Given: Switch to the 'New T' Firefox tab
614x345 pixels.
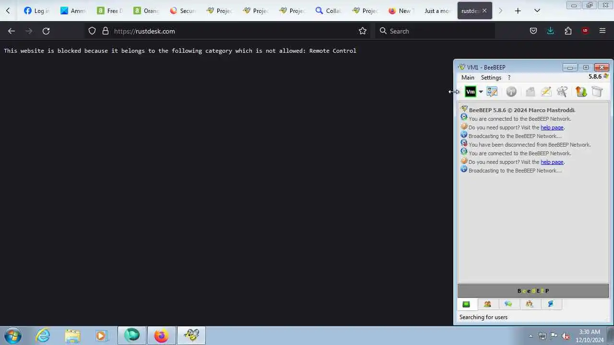Looking at the screenshot, I should [x=401, y=11].
